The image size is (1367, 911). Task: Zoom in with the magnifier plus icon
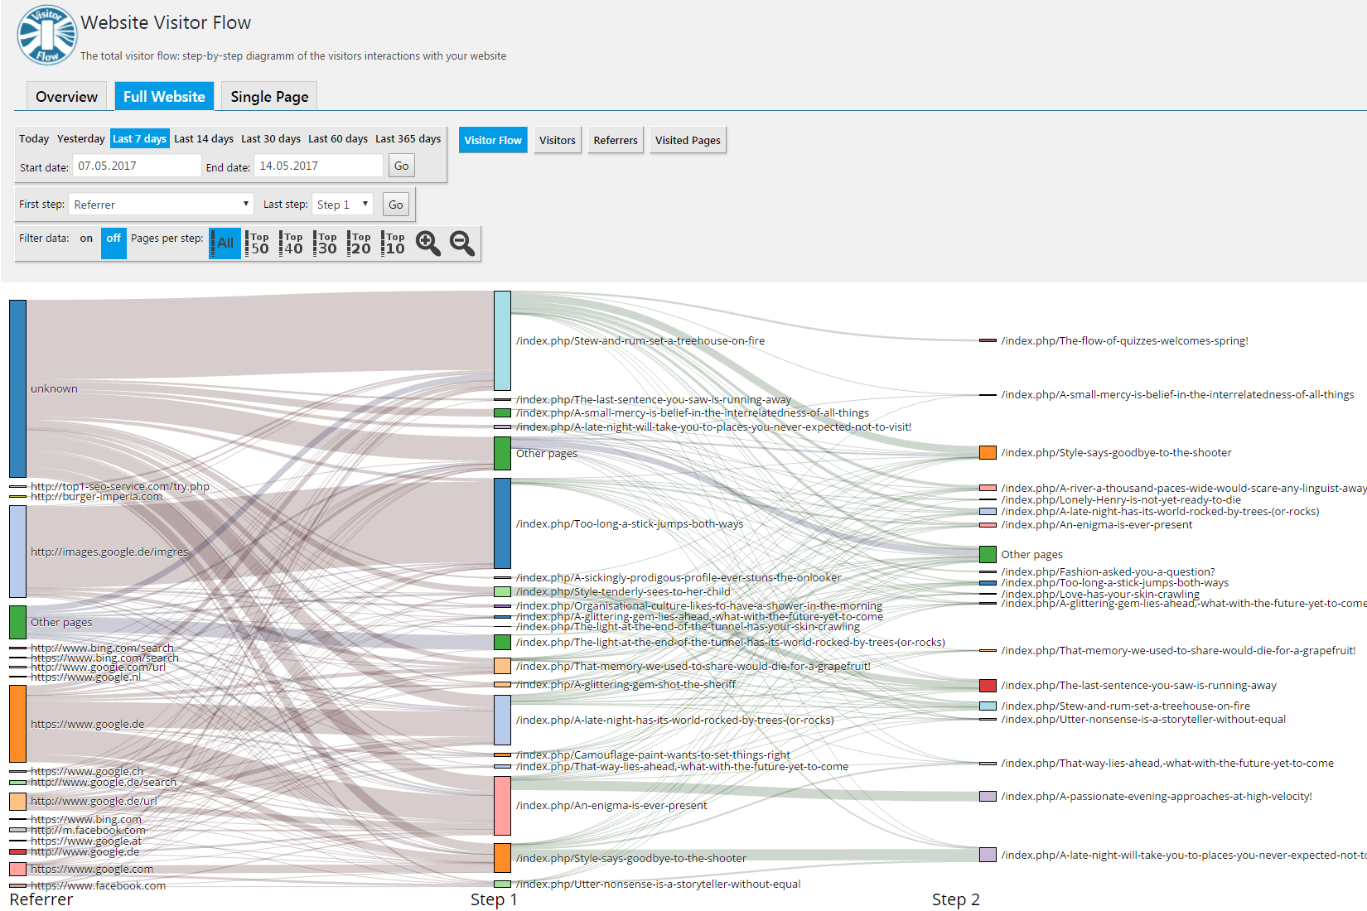pos(428,243)
